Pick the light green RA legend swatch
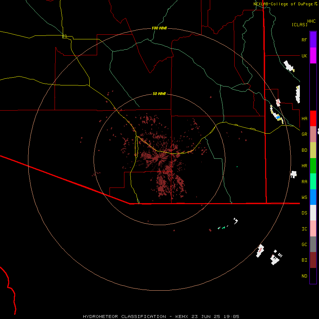The width and height of the screenshot is (319, 319). [x=313, y=181]
